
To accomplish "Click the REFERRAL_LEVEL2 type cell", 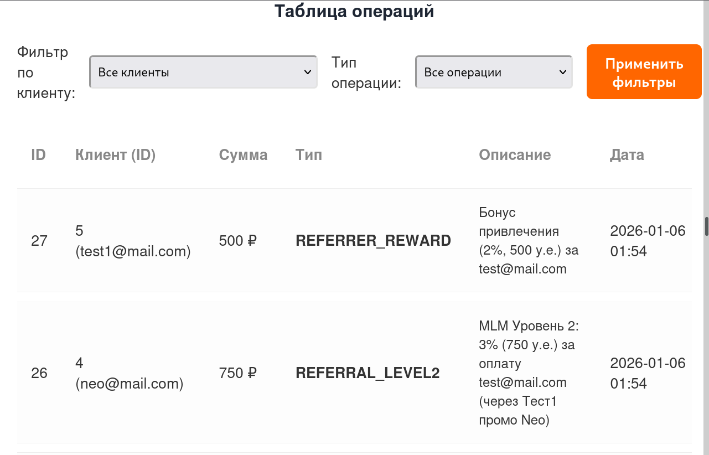I will coord(368,373).
